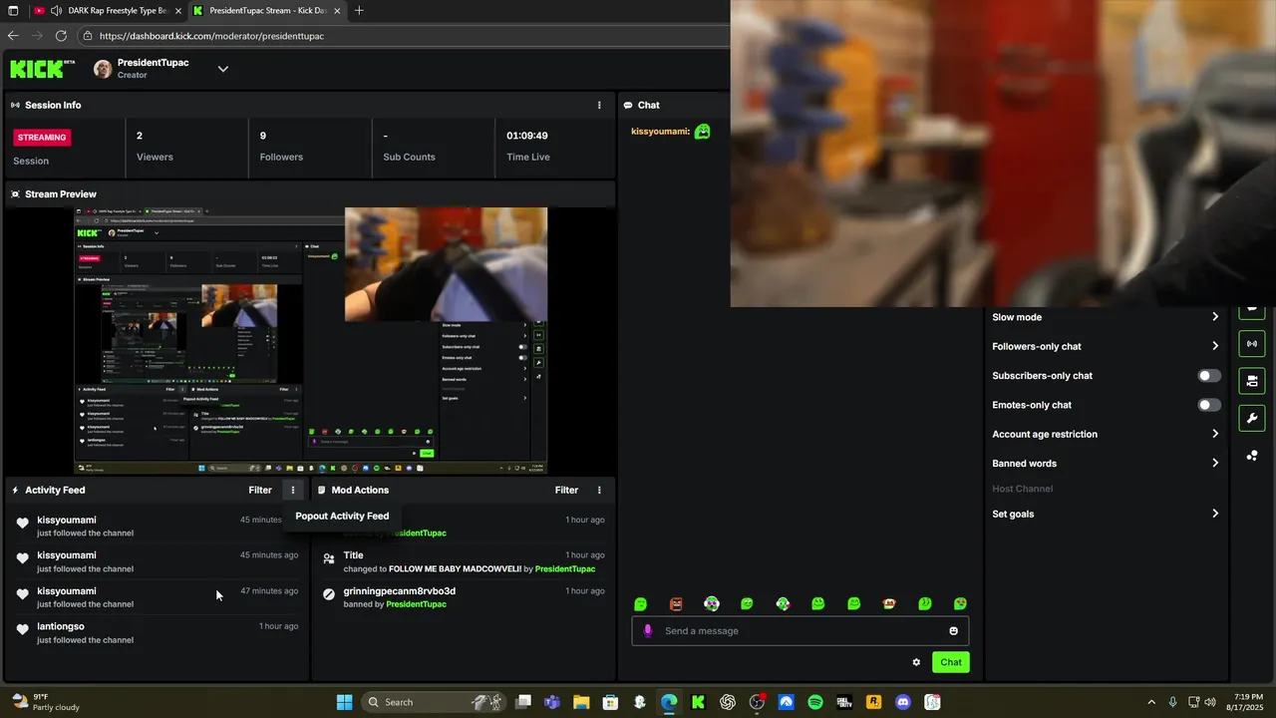Expand Banned words settings
This screenshot has height=718, width=1276.
pos(1106,463)
